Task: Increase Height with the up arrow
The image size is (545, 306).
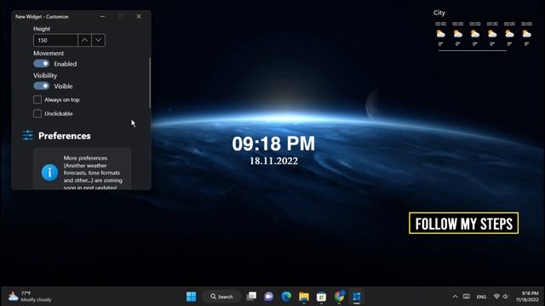Action: 84,40
